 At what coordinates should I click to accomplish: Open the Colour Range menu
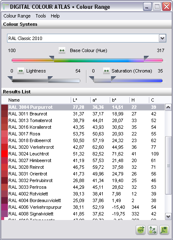[17, 16]
